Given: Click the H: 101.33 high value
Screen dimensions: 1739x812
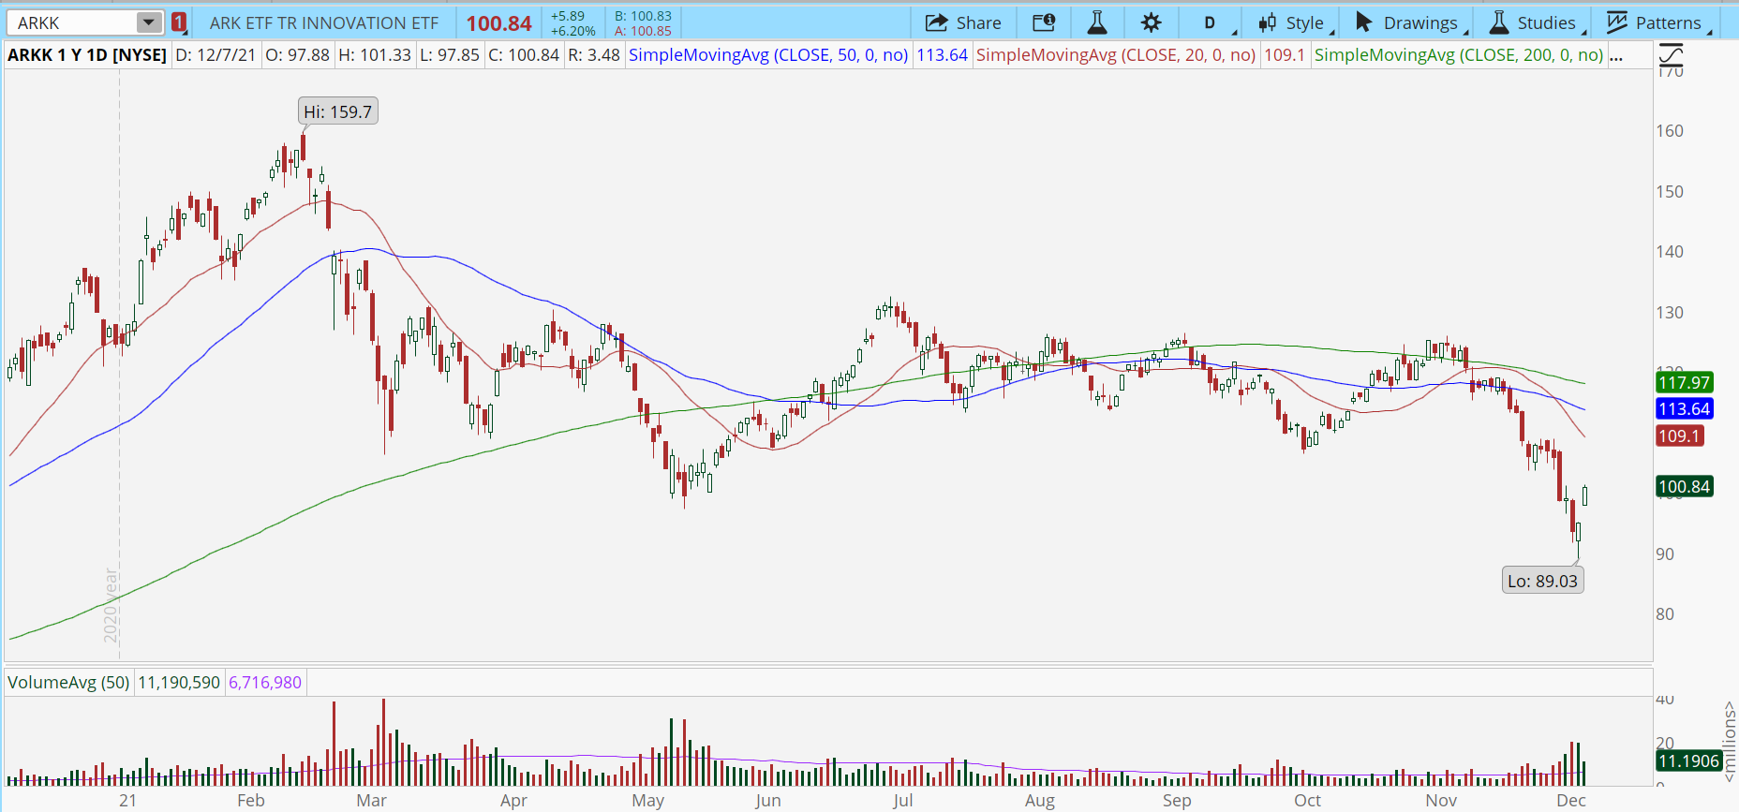Looking at the screenshot, I should (x=375, y=55).
